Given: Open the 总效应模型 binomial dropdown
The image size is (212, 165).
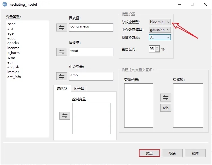Looking at the screenshot, I should 160,22.
